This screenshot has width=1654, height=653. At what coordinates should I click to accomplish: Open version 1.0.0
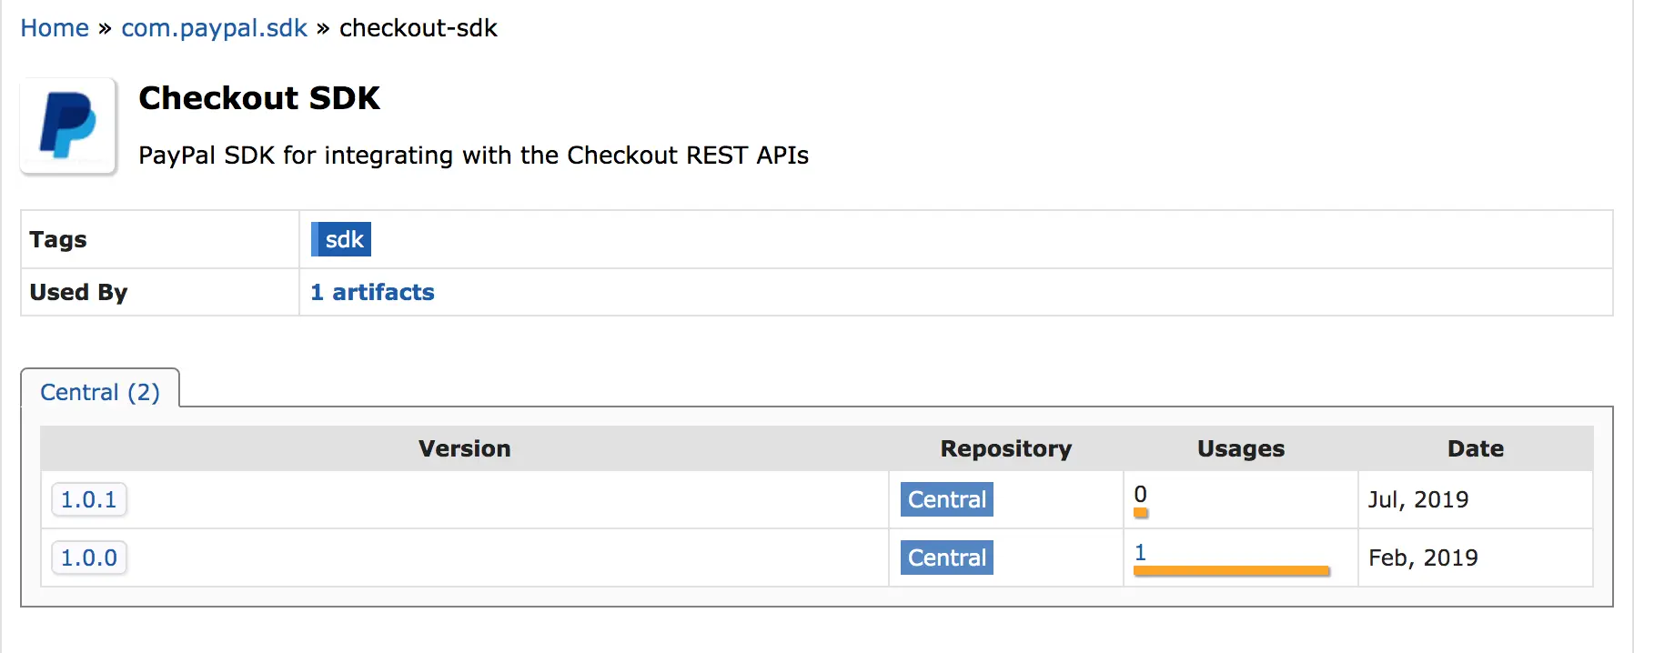[x=88, y=558]
